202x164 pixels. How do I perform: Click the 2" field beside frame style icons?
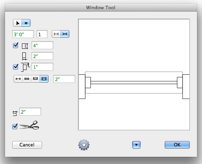coord(64,79)
